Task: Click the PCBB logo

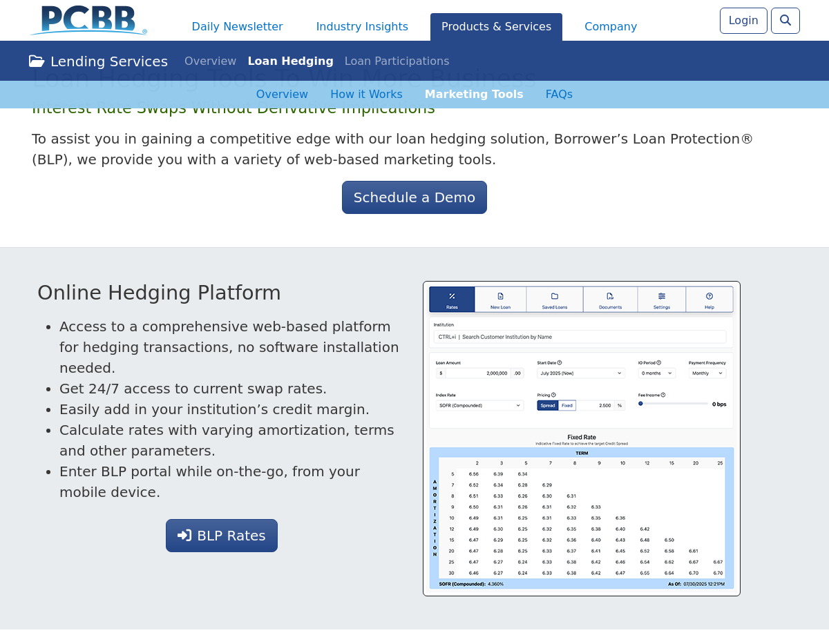Action: click(88, 21)
